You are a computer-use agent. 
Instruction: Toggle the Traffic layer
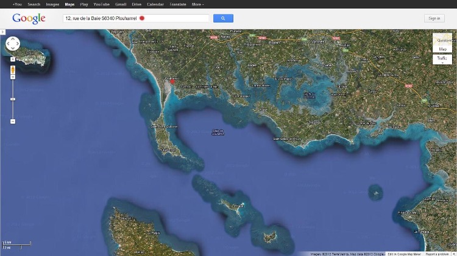[442, 58]
